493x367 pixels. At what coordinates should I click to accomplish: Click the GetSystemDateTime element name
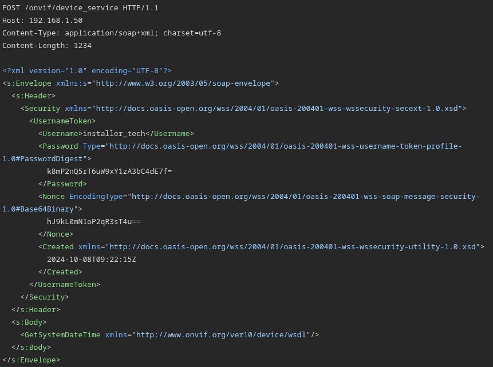click(x=62, y=334)
